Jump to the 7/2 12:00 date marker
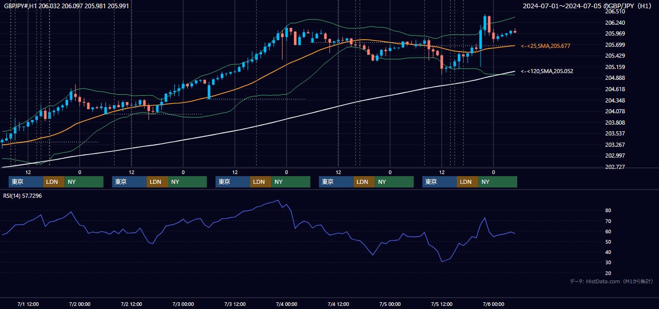The image size is (659, 309). [x=131, y=304]
